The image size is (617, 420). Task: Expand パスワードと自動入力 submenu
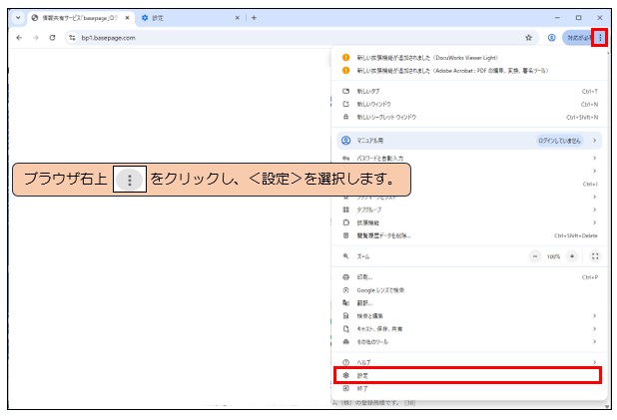point(469,158)
